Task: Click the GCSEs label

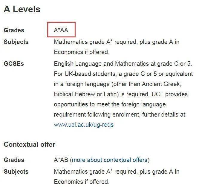Action: tap(14, 64)
